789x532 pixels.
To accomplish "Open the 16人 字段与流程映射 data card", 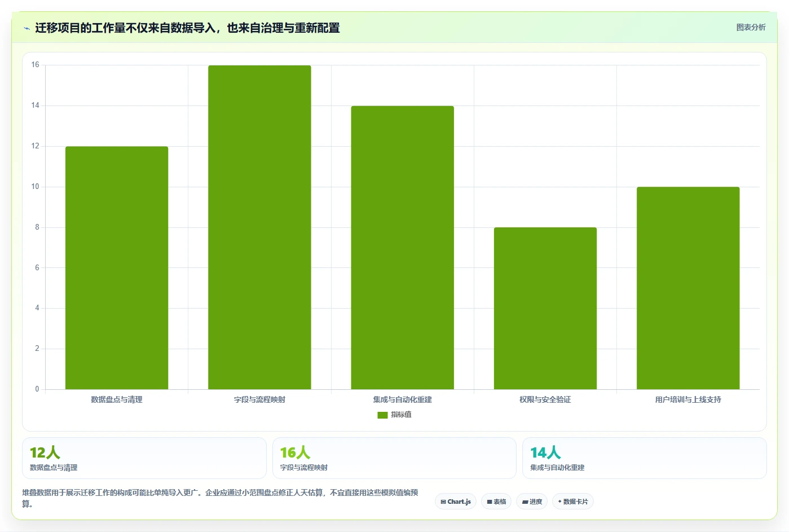I will click(394, 458).
